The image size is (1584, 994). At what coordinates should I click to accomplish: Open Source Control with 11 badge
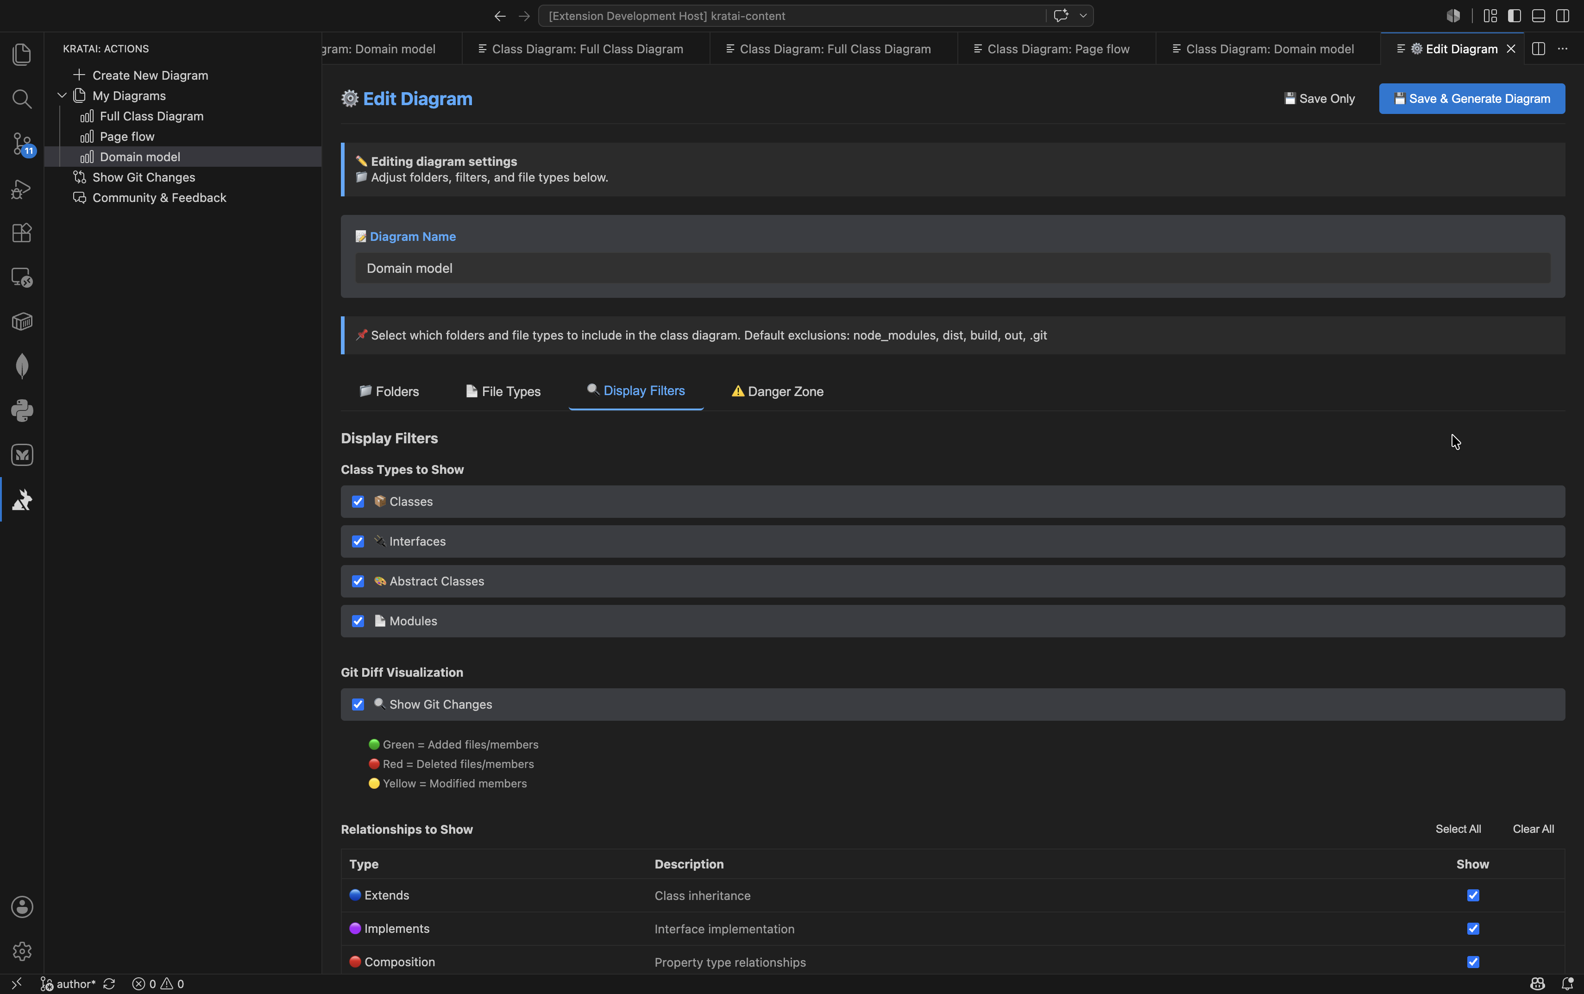coord(22,143)
